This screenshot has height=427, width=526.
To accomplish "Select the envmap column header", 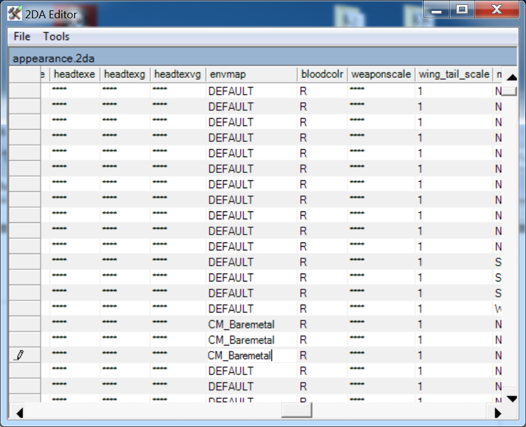I will (251, 75).
